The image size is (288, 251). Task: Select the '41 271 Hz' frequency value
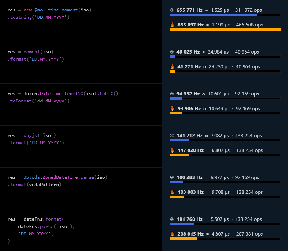click(189, 67)
